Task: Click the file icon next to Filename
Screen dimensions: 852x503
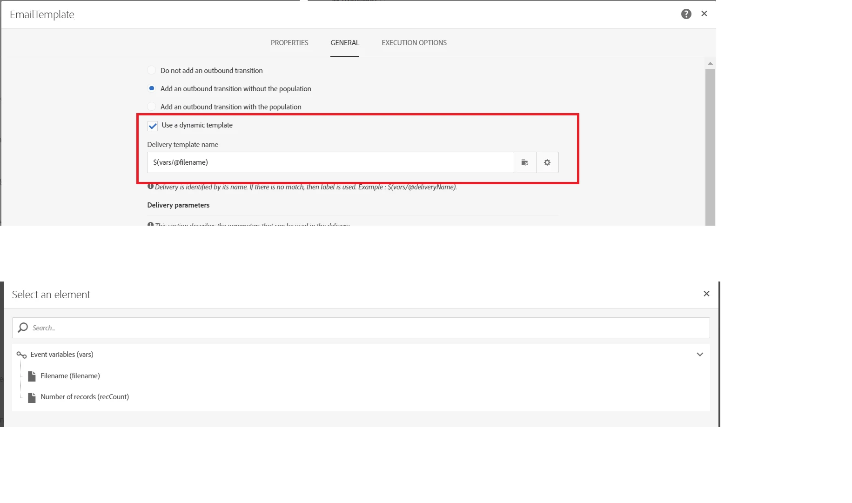Action: tap(32, 376)
